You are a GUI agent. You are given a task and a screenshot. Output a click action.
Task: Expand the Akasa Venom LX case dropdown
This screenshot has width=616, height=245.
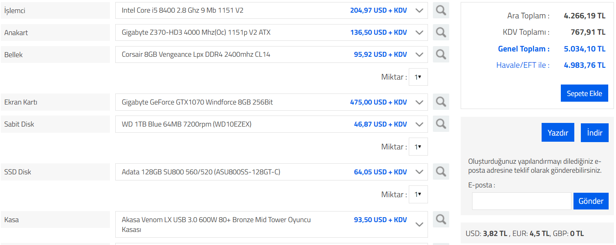419,224
